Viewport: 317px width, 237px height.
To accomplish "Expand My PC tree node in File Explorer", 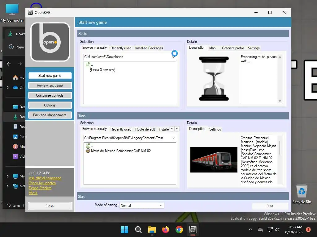I will (x=7, y=176).
